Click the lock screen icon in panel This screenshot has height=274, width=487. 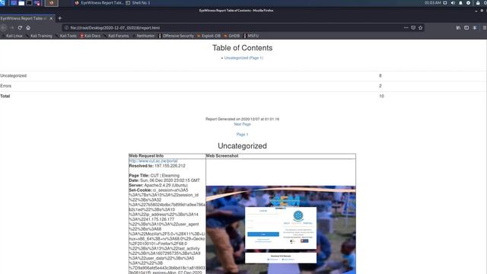click(478, 3)
